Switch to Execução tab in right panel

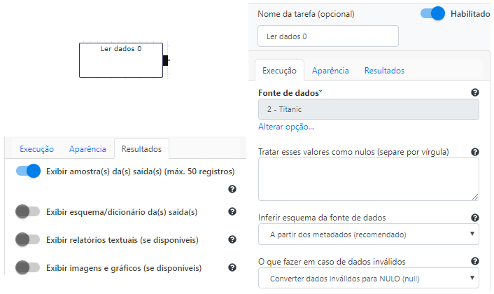[279, 71]
